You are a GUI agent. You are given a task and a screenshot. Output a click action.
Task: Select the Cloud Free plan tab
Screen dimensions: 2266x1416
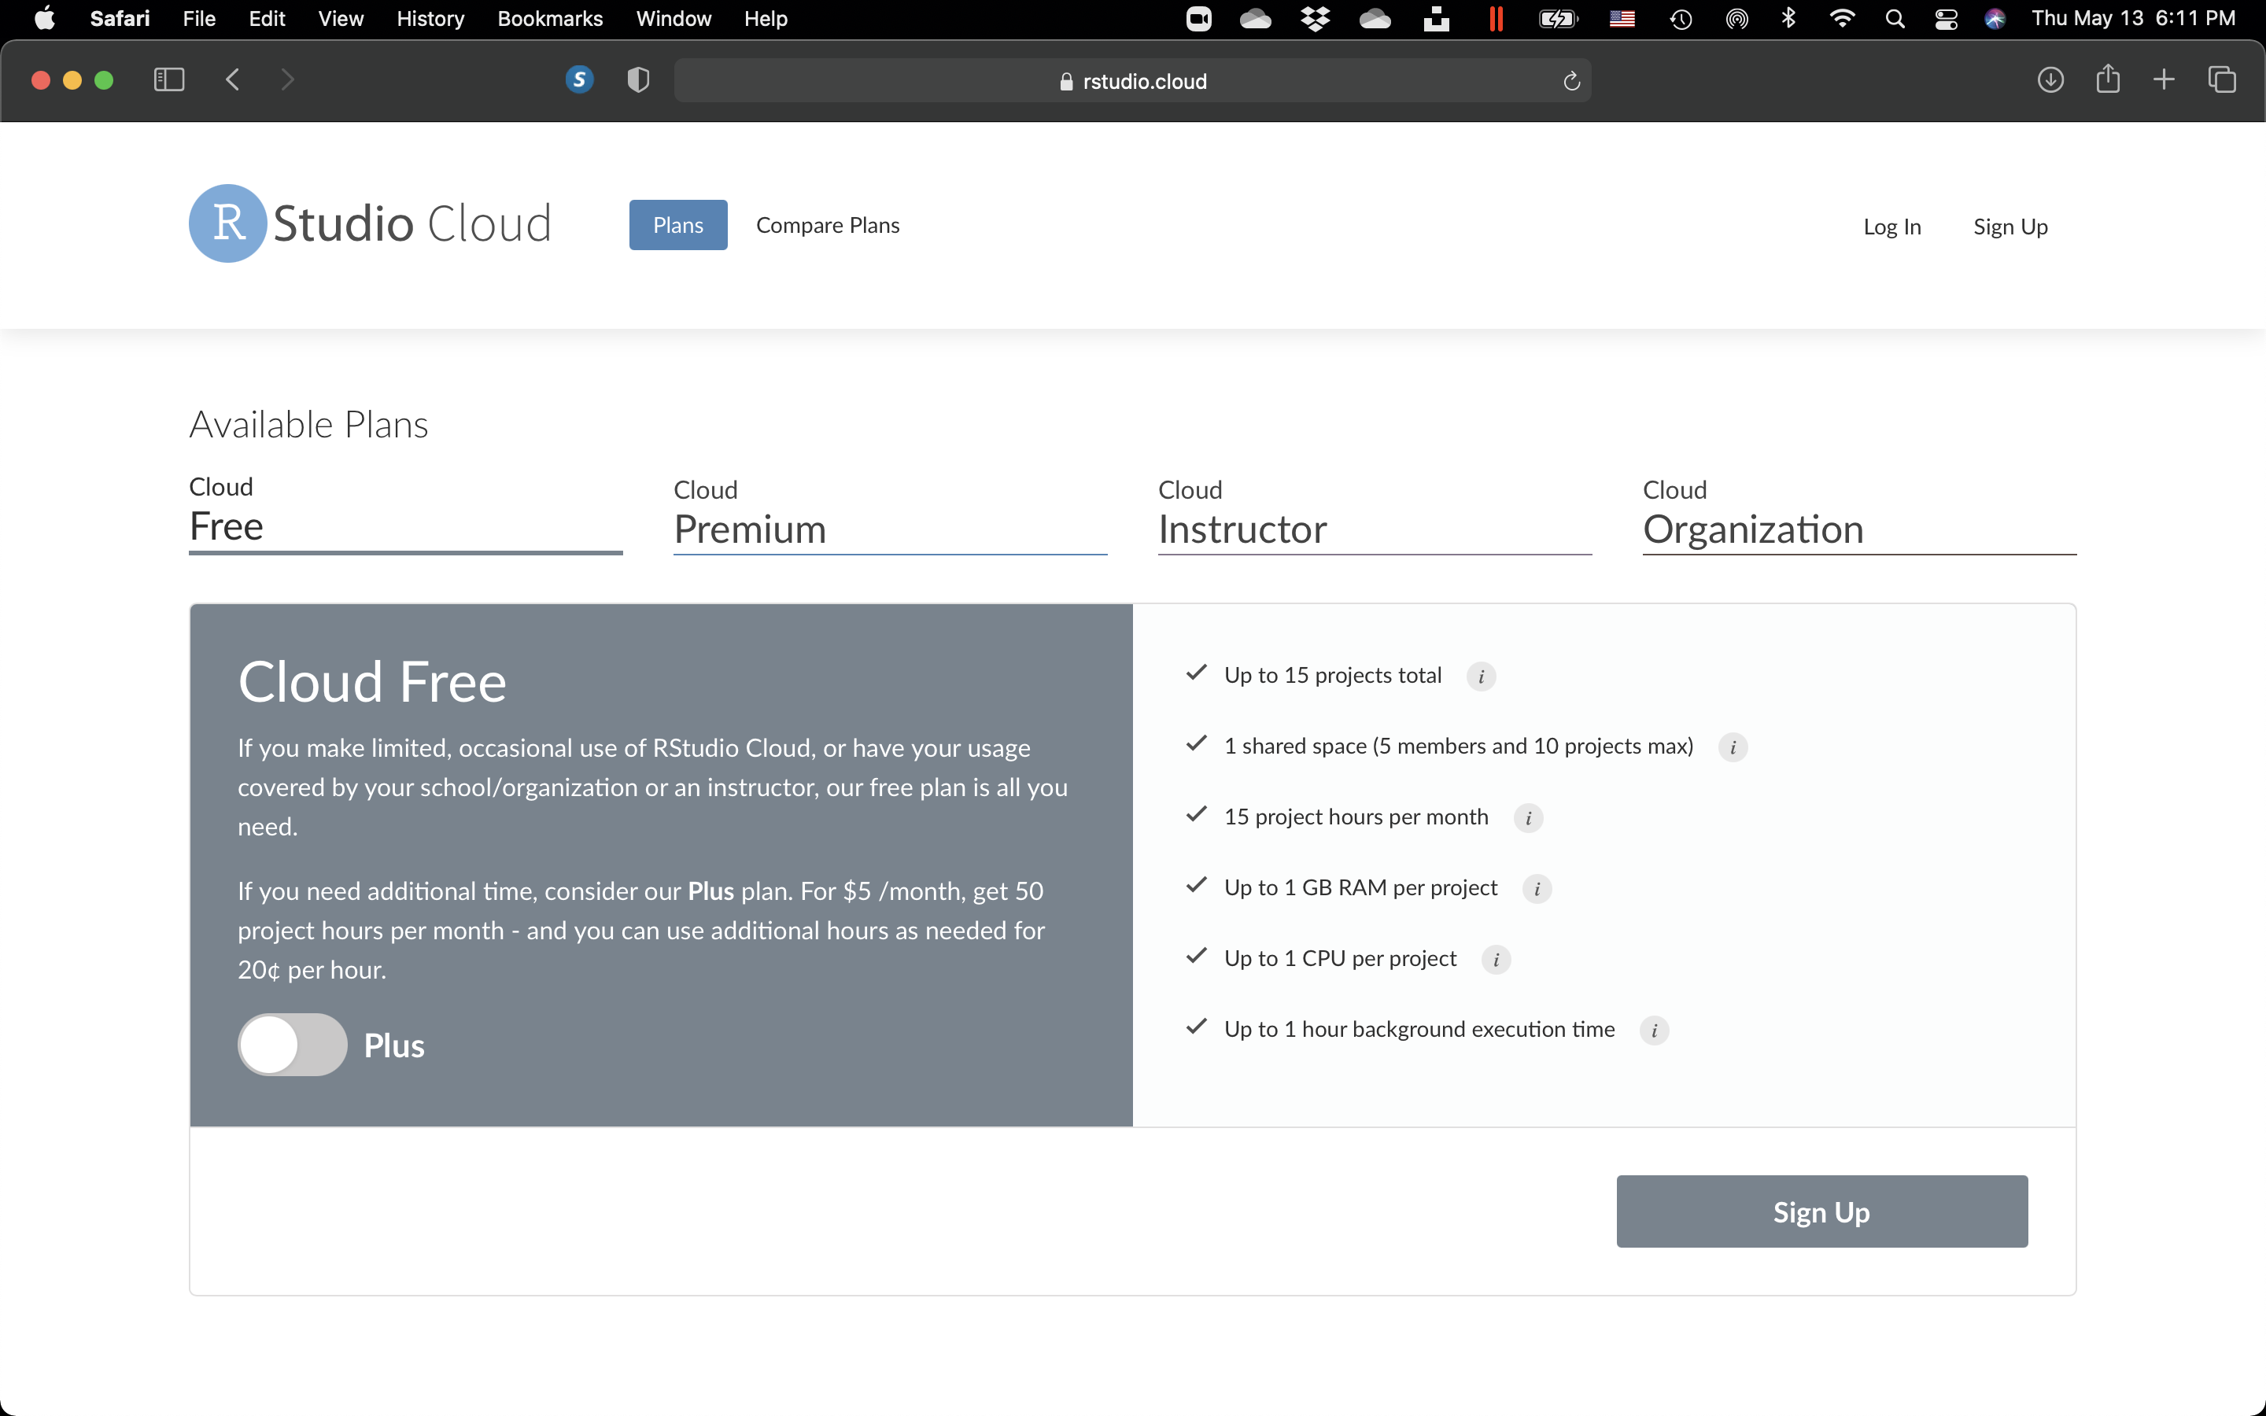405,514
